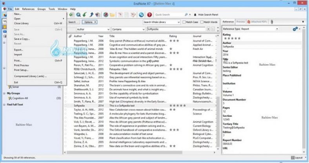Enable the Match Case checkbox
Screen dimensions: 309x163
[x=184, y=22]
